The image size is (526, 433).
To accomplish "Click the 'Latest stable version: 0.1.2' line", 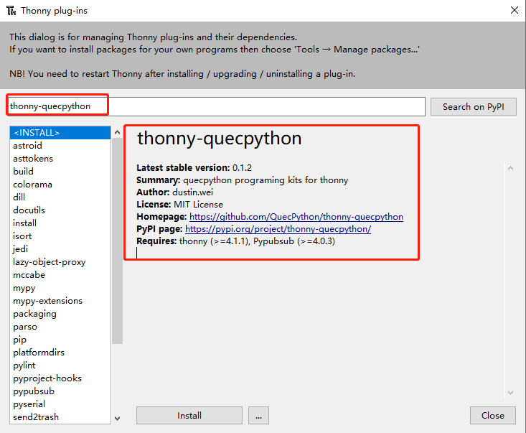I will point(194,168).
